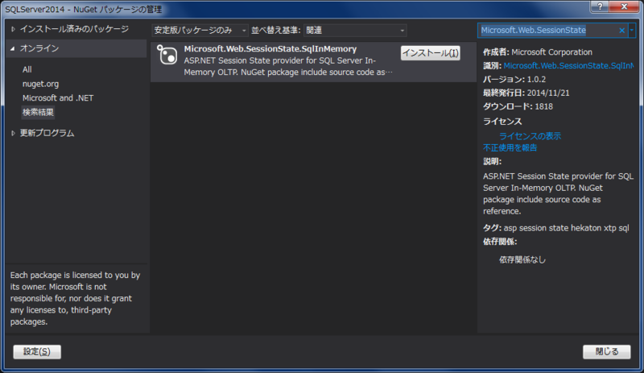Click the 依存関係なし text
Screen dimensions: 644x373
tap(522, 260)
